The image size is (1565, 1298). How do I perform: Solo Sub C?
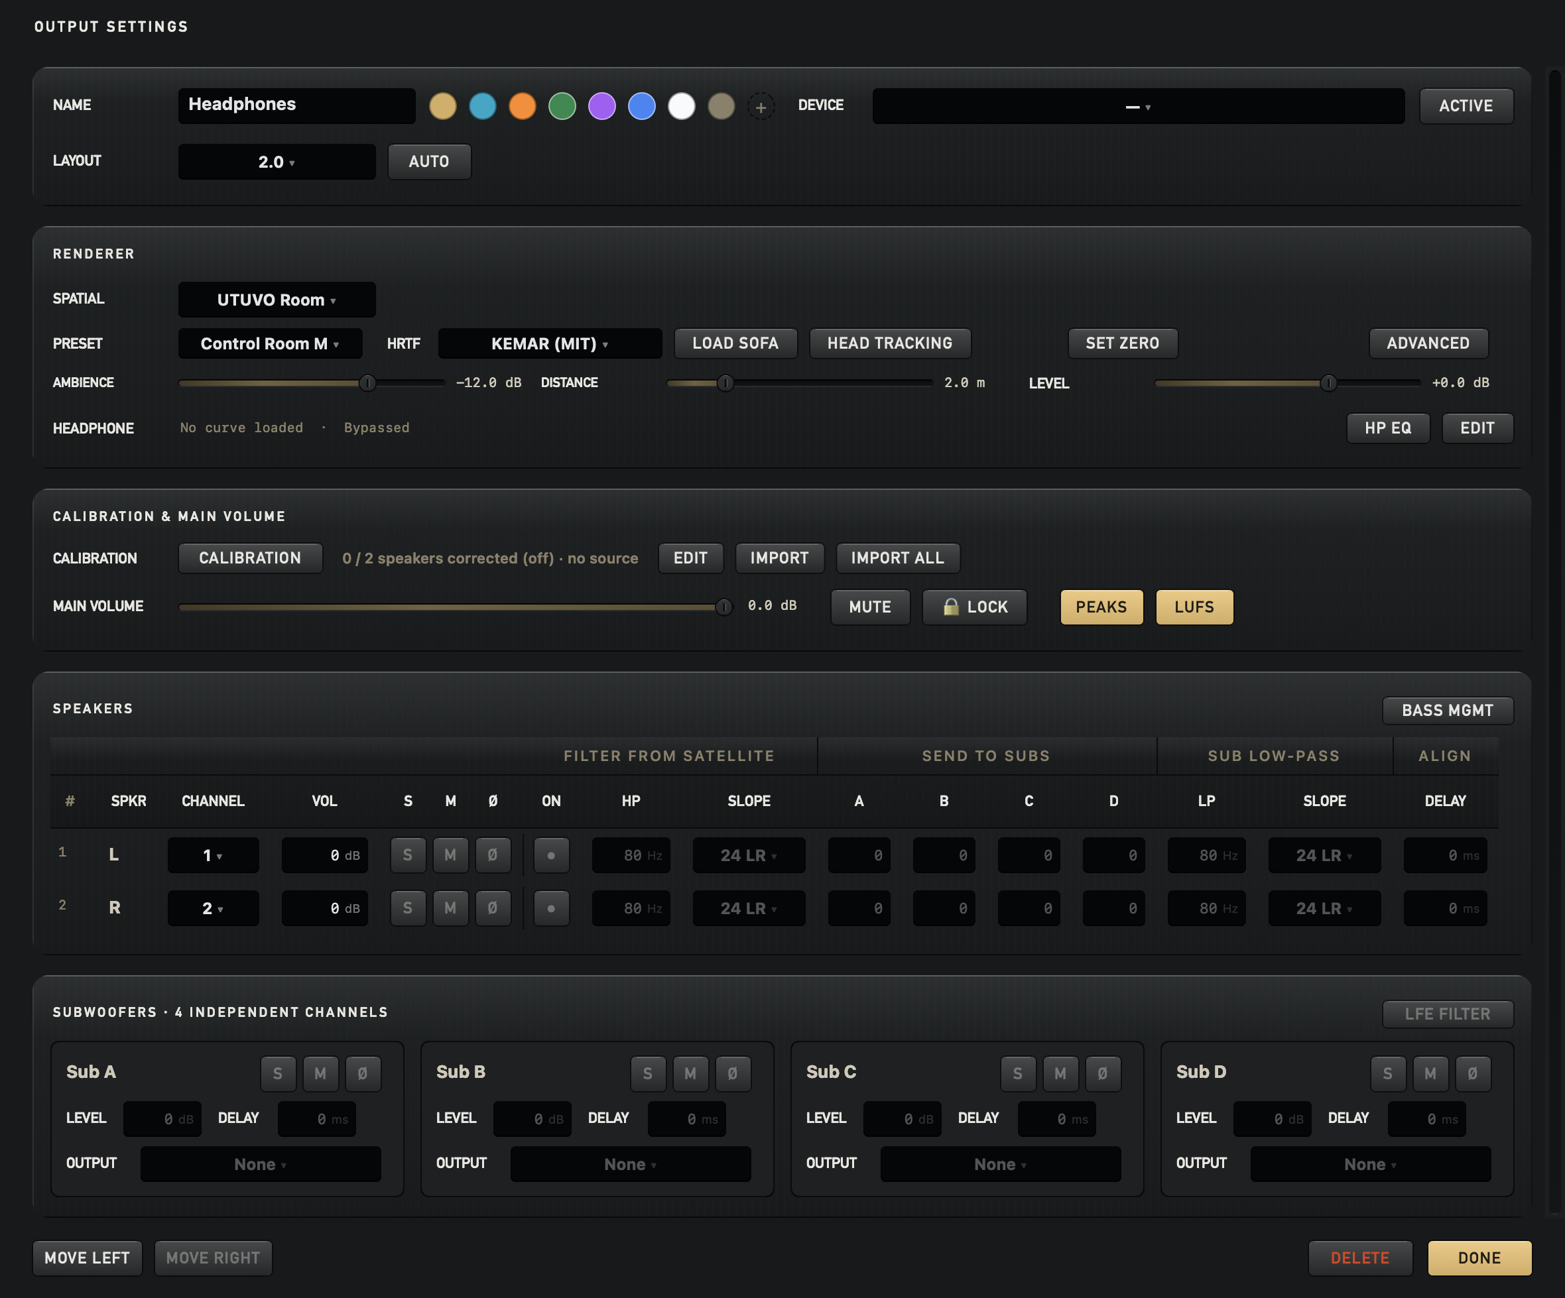[1018, 1074]
